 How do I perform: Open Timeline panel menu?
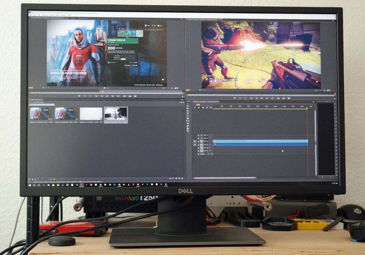(x=313, y=102)
